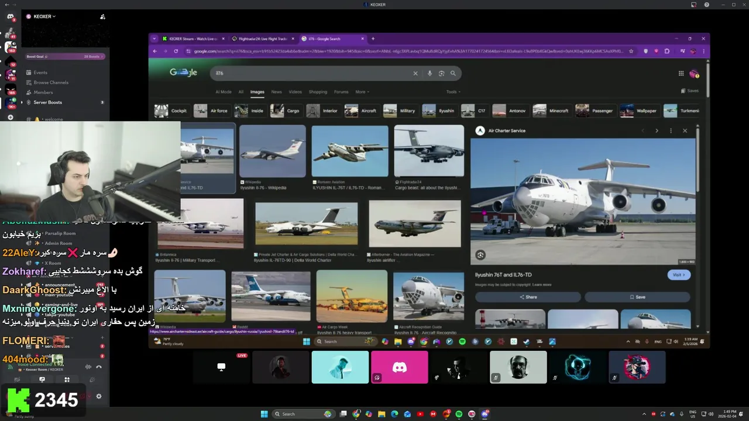Switch to Shopping results tab
The height and width of the screenshot is (421, 749).
(x=318, y=92)
